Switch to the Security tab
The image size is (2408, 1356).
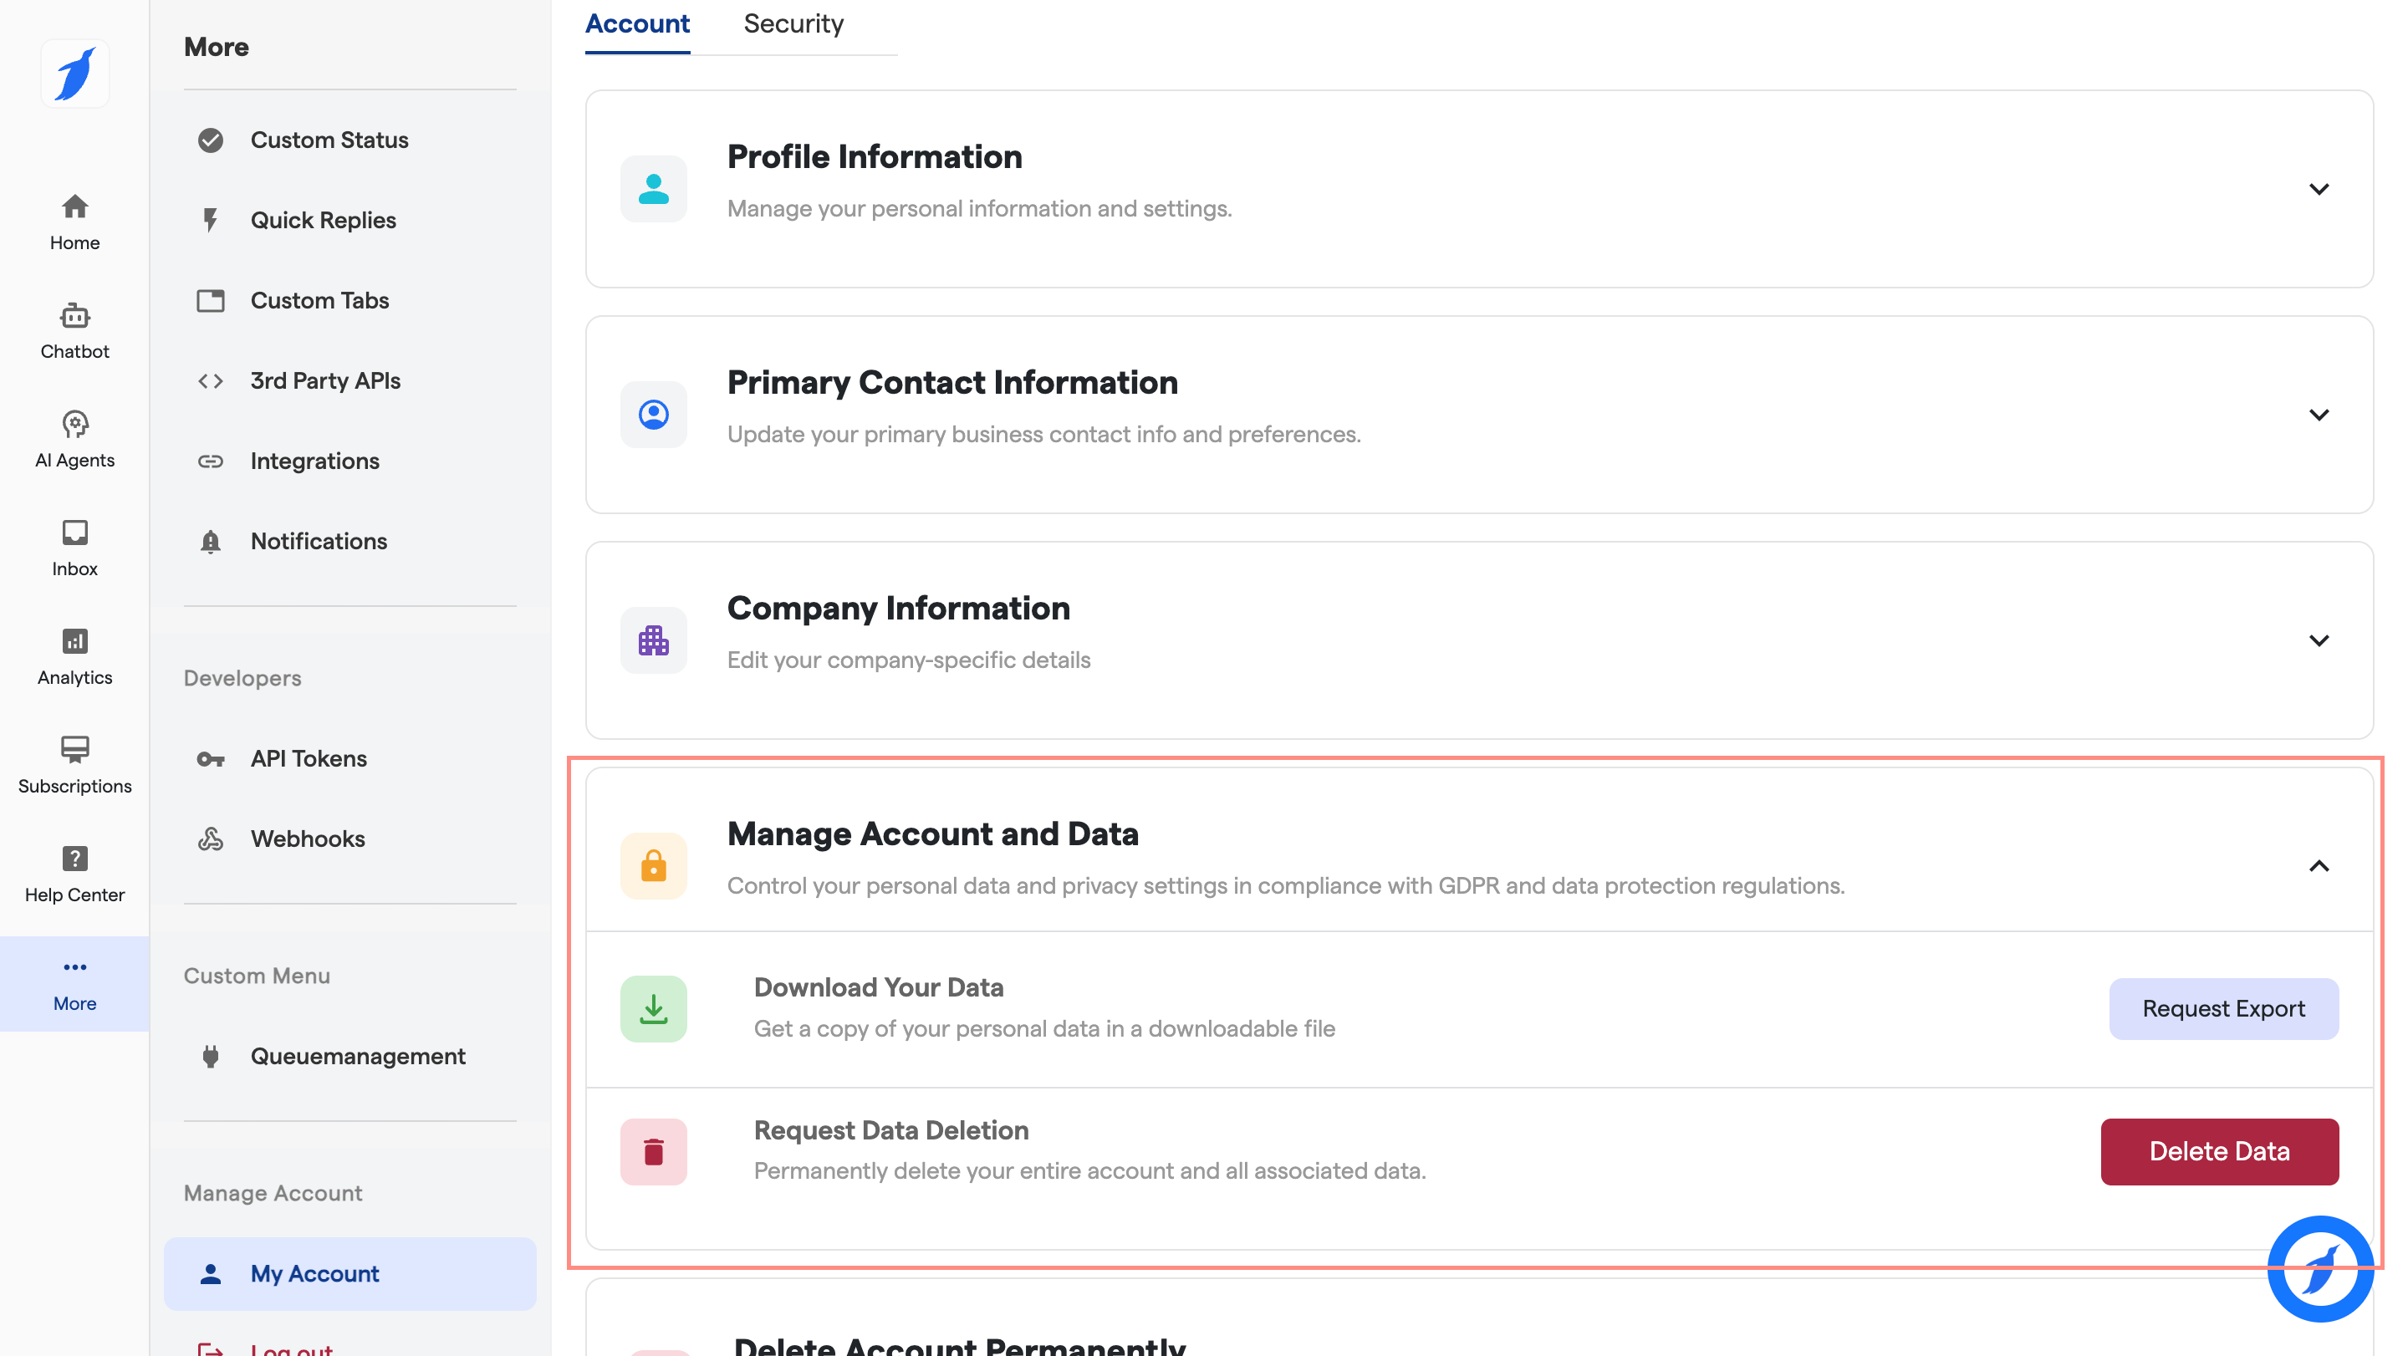793,24
